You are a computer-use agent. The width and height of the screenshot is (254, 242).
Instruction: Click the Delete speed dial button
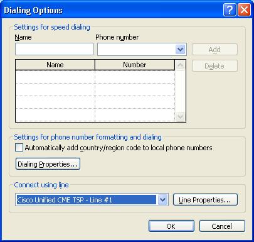(214, 66)
